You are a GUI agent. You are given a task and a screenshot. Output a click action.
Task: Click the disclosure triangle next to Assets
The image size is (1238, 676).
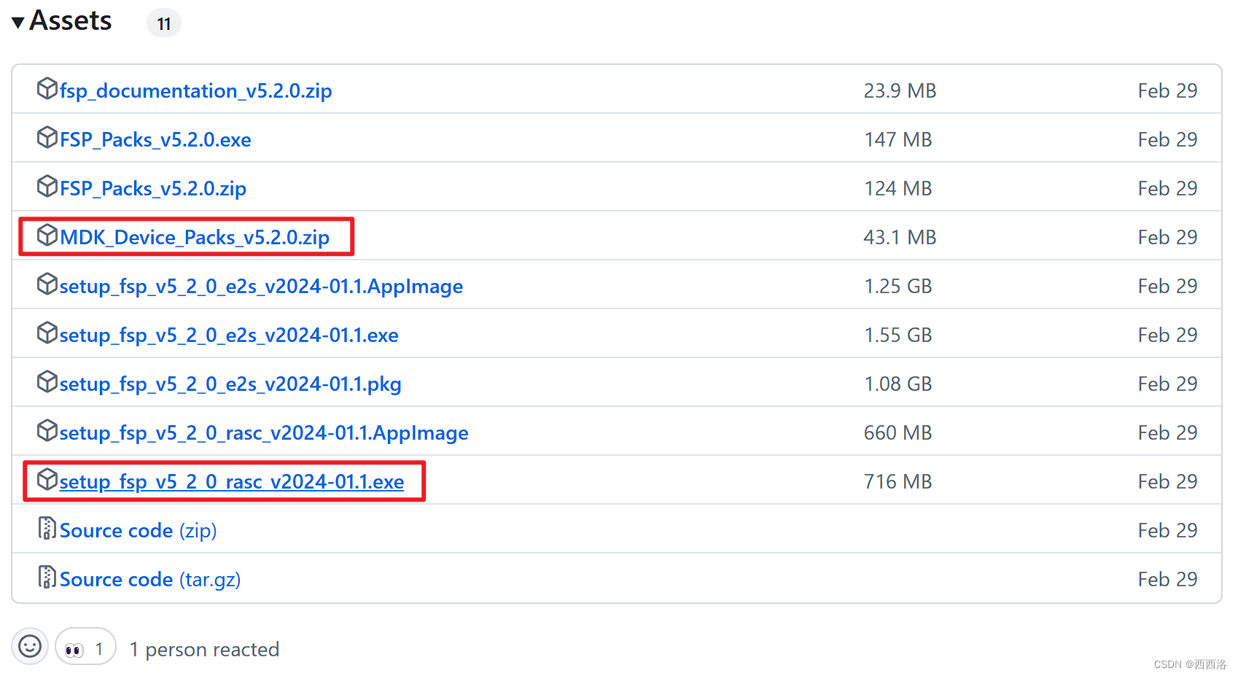click(x=16, y=22)
